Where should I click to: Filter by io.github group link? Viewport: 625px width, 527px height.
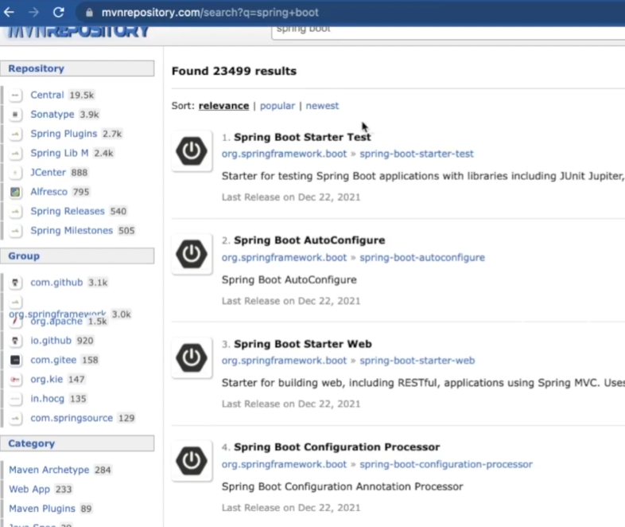51,341
